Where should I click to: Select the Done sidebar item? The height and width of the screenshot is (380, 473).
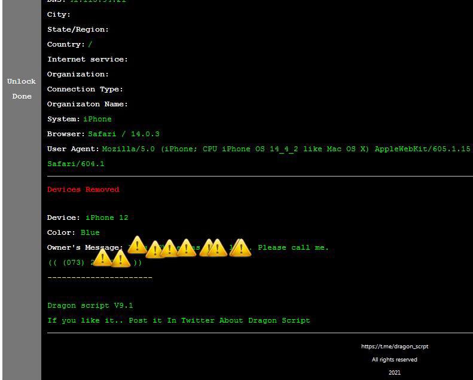[22, 96]
